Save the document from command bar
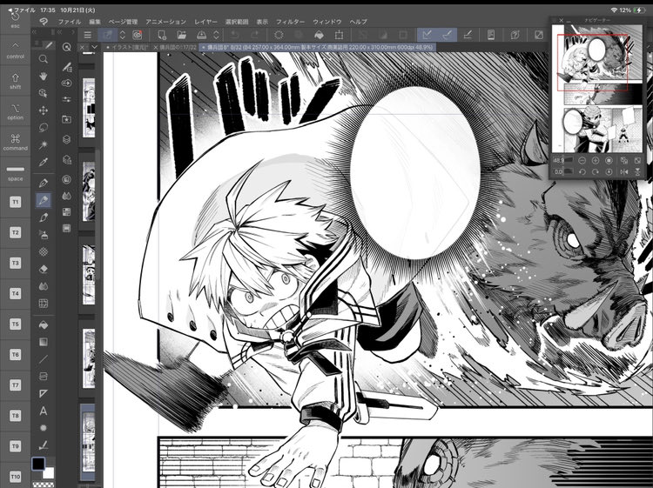This screenshot has height=488, width=653. click(x=202, y=35)
